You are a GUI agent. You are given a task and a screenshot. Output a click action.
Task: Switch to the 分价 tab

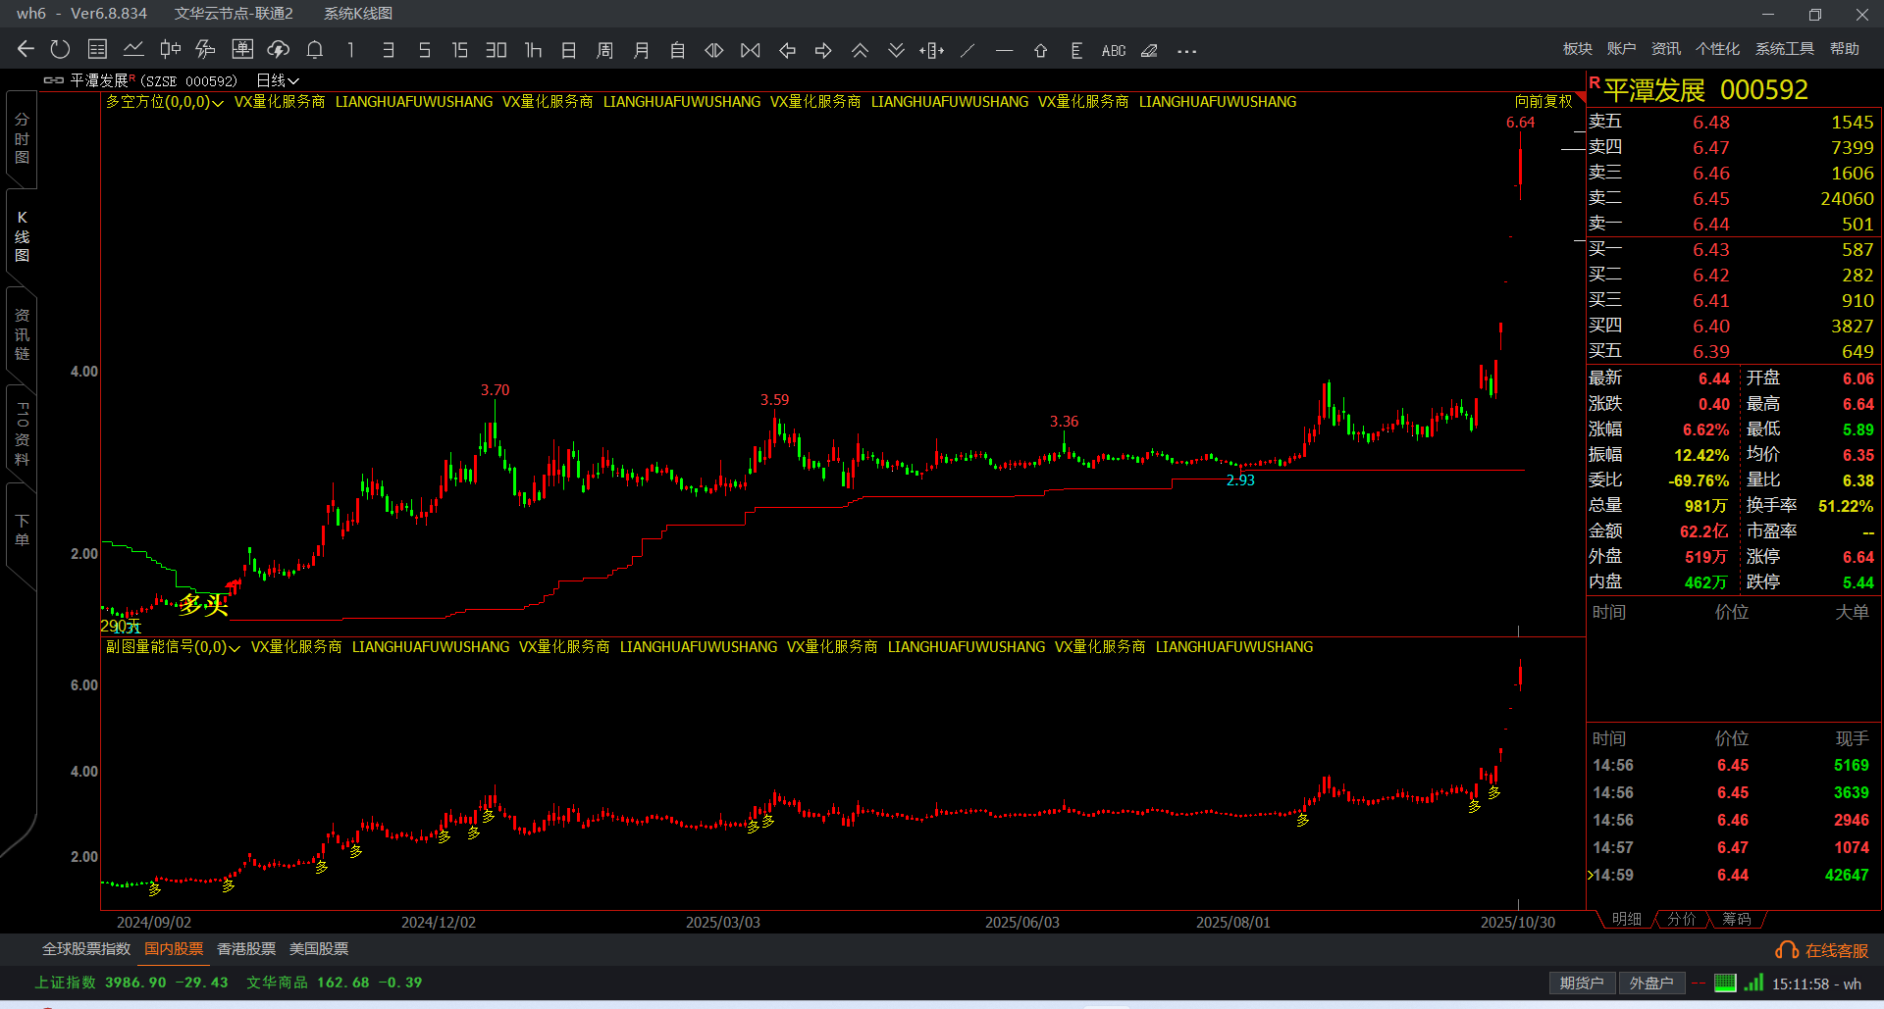(1682, 919)
